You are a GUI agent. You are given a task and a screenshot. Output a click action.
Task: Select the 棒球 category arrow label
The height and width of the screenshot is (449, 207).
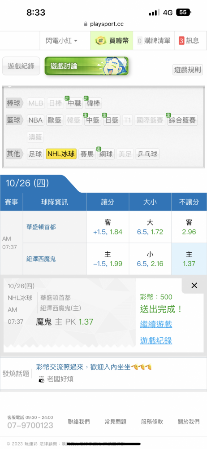(x=14, y=103)
